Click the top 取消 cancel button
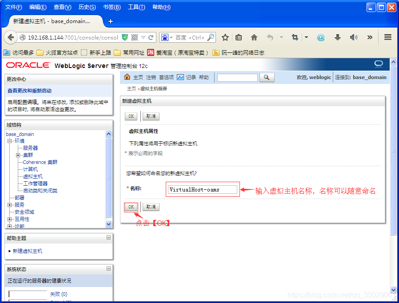Screen dimensions: 399x303 click(x=151, y=116)
